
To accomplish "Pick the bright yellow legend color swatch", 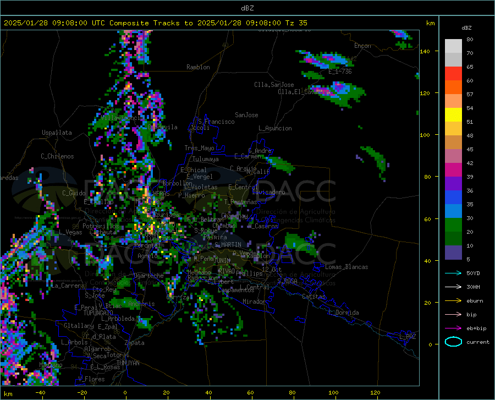I will tap(453, 115).
